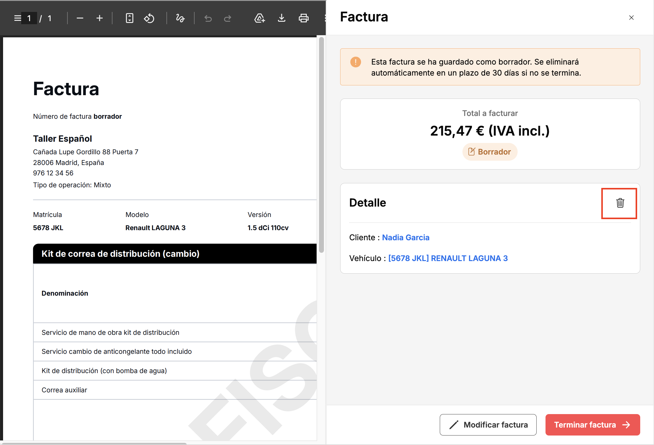Click the PDF page number field

tap(29, 18)
